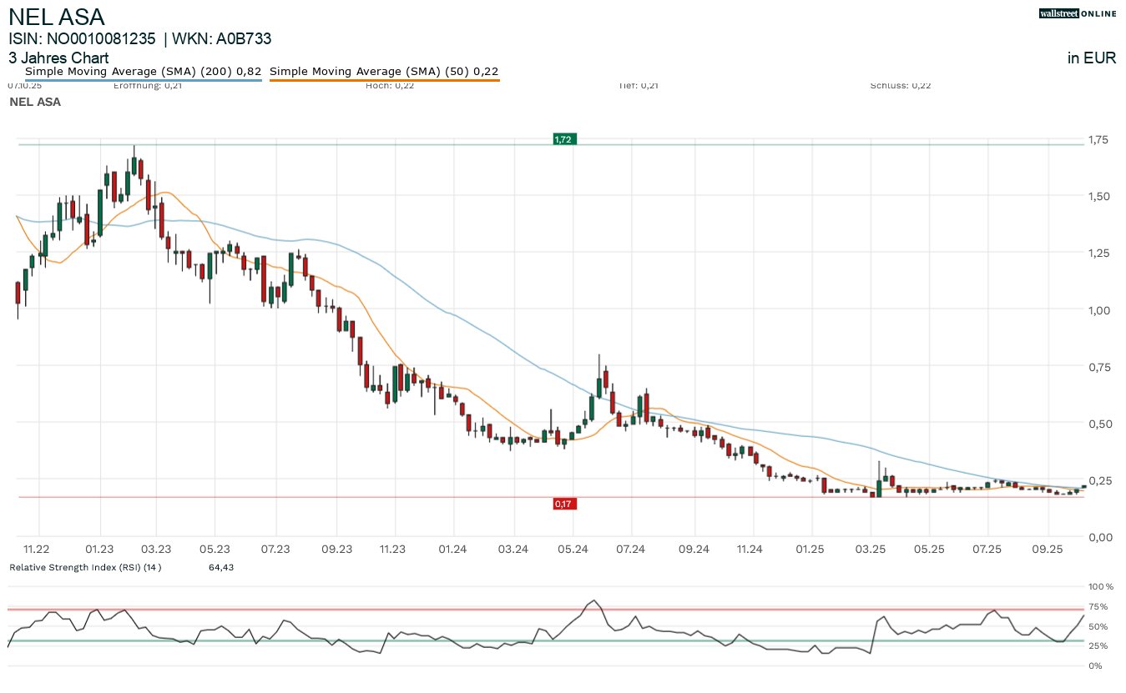
Task: Toggle the SMA (50) legend entry
Action: pos(384,72)
